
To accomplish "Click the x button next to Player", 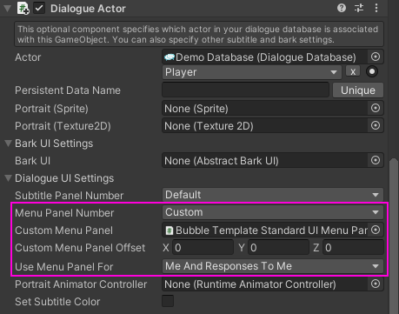I will [353, 71].
